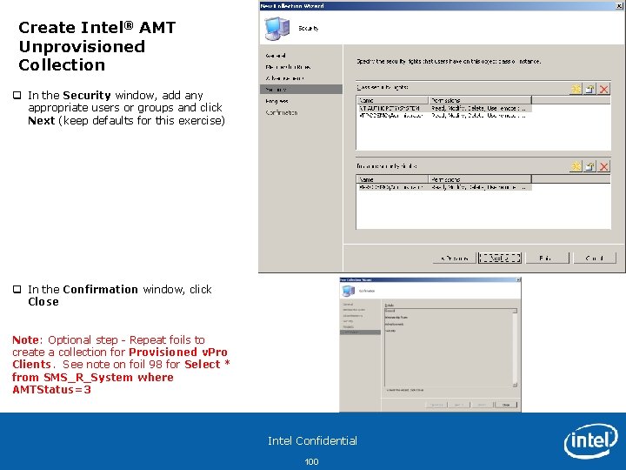Select VPRODEMO\Administrator row in instance rights list

445,187
